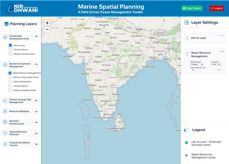Click New Delhi on the map
Screen dimensions: 229x164
click(x=104, y=25)
